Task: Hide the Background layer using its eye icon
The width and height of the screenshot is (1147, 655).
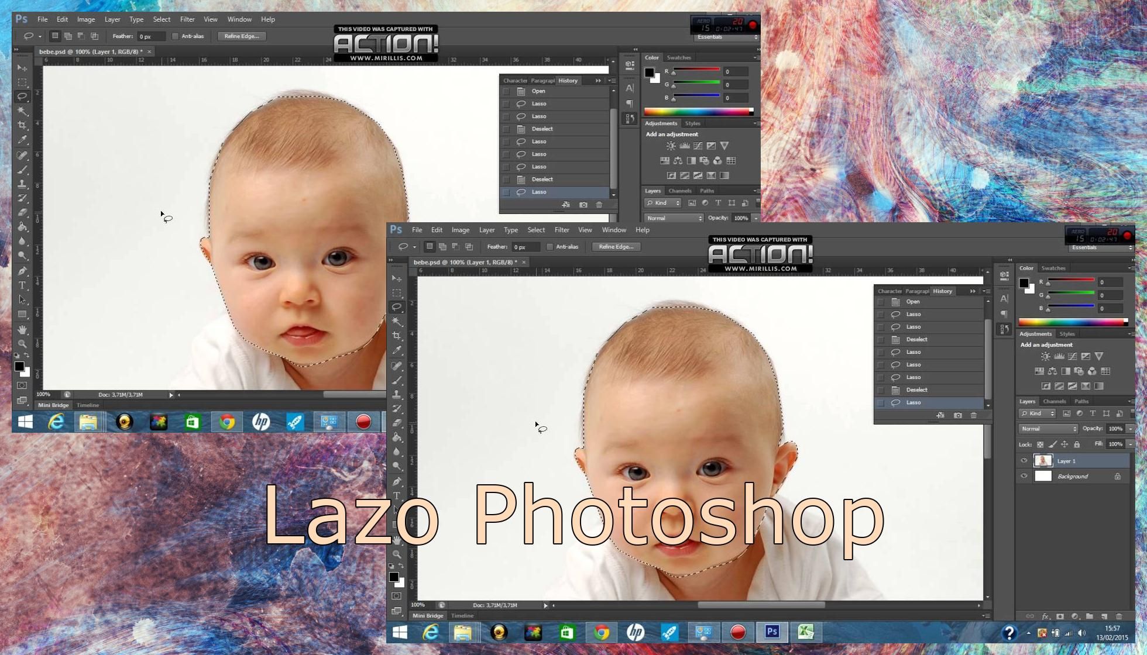Action: point(1024,476)
